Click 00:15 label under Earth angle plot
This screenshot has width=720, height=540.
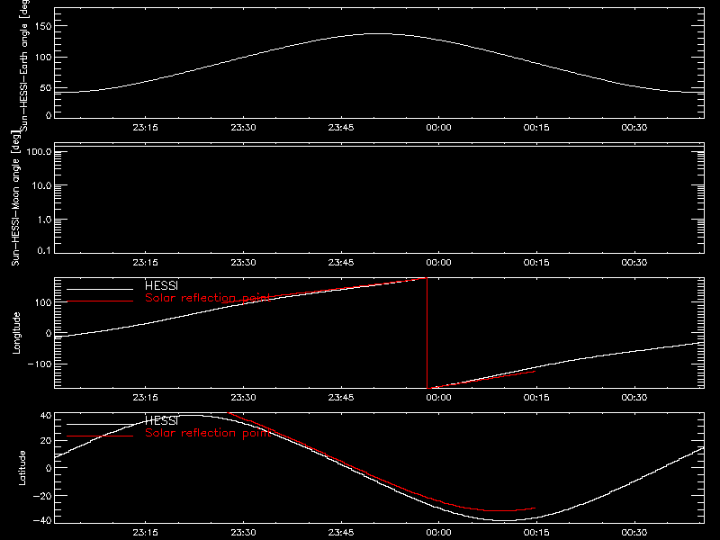point(536,128)
